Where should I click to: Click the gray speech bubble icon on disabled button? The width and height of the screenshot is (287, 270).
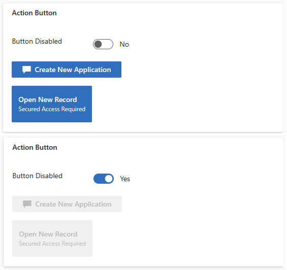[x=27, y=204]
